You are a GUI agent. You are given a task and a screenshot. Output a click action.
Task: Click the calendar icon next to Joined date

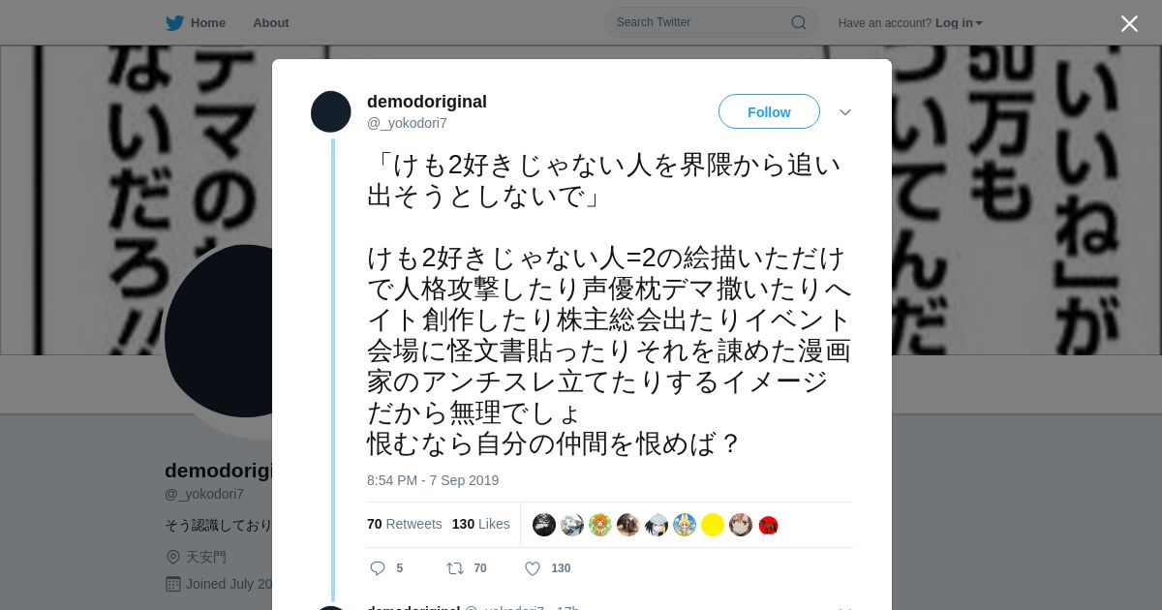click(x=173, y=584)
